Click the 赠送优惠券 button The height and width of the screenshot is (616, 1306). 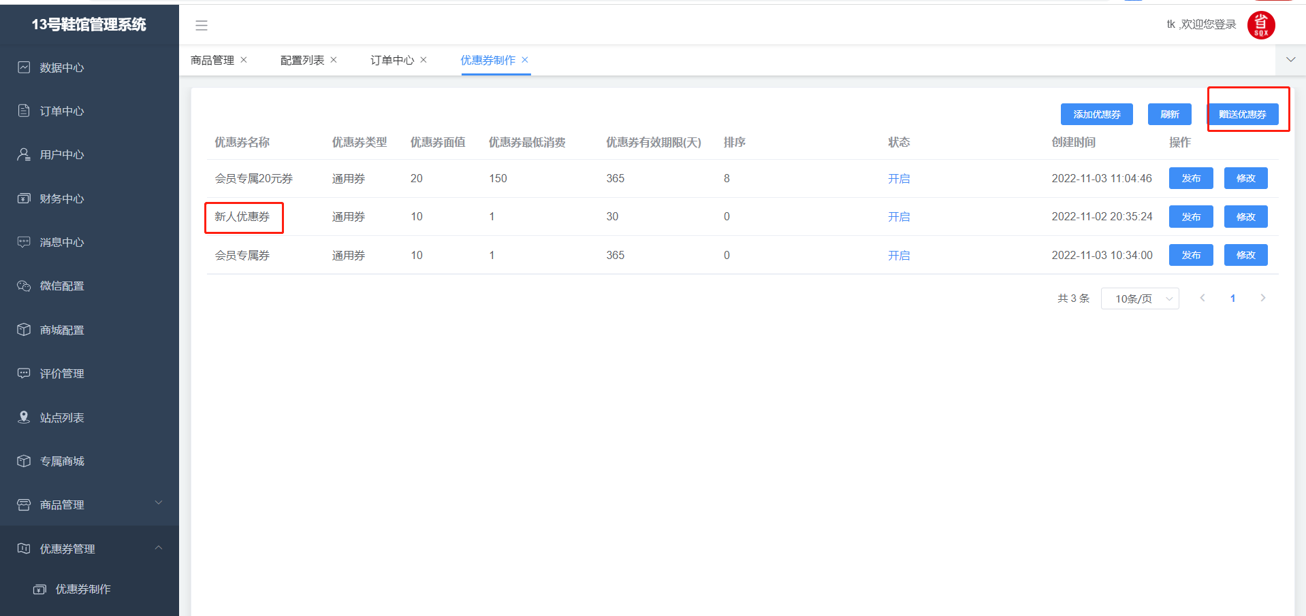point(1242,114)
